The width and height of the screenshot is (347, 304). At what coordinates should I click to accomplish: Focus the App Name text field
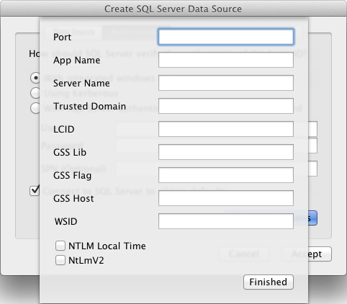coord(226,60)
